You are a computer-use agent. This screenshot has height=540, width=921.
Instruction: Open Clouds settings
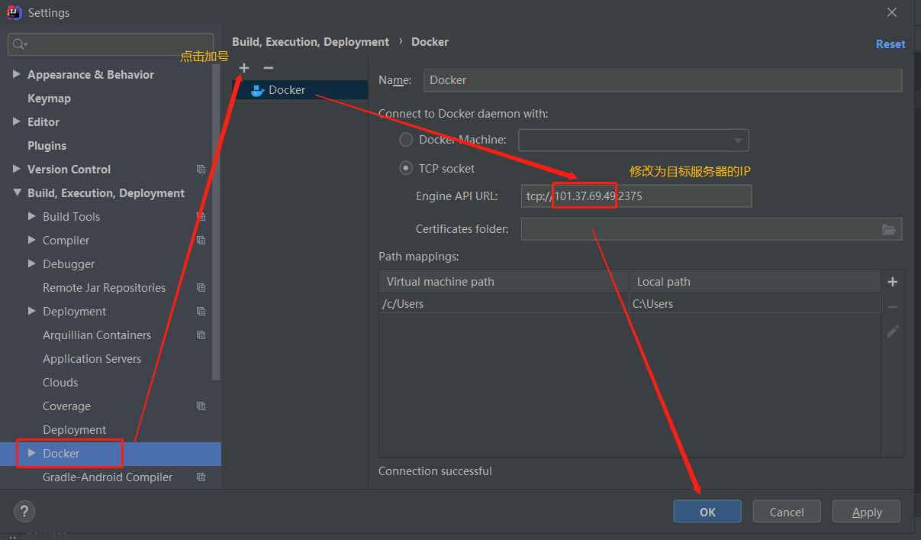click(60, 383)
